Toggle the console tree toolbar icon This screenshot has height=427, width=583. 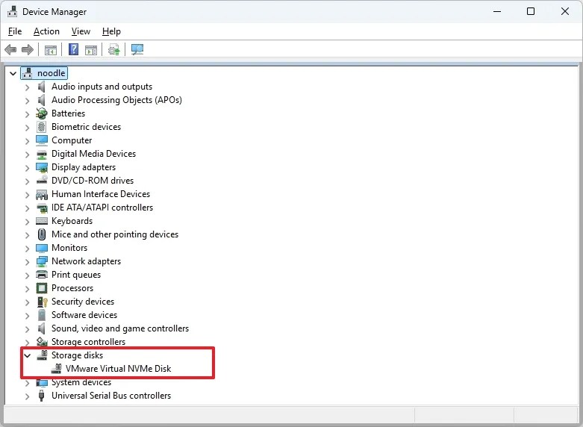51,50
